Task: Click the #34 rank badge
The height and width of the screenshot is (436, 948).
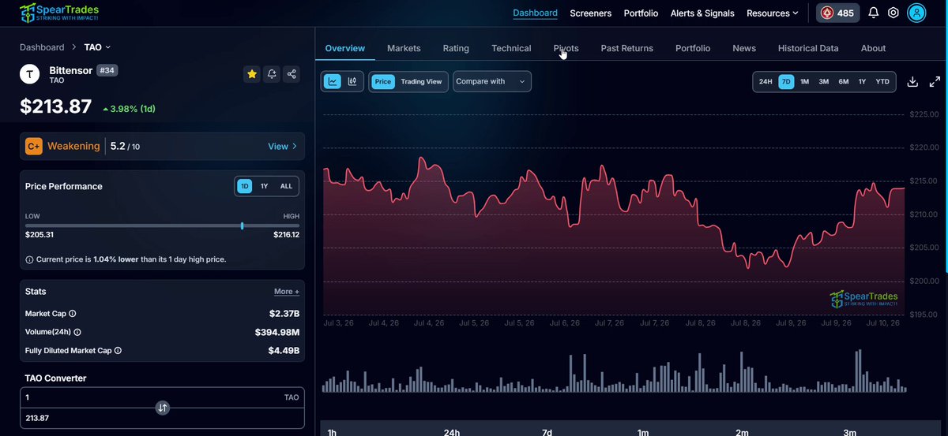Action: pos(107,70)
